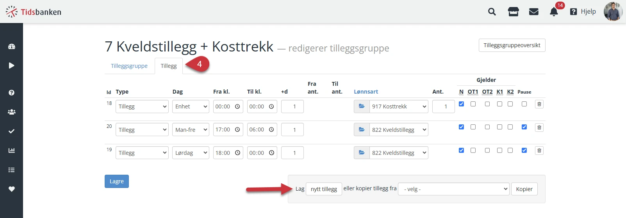Click the store icon in top bar
Viewport: 626px width, 218px height.
click(513, 12)
